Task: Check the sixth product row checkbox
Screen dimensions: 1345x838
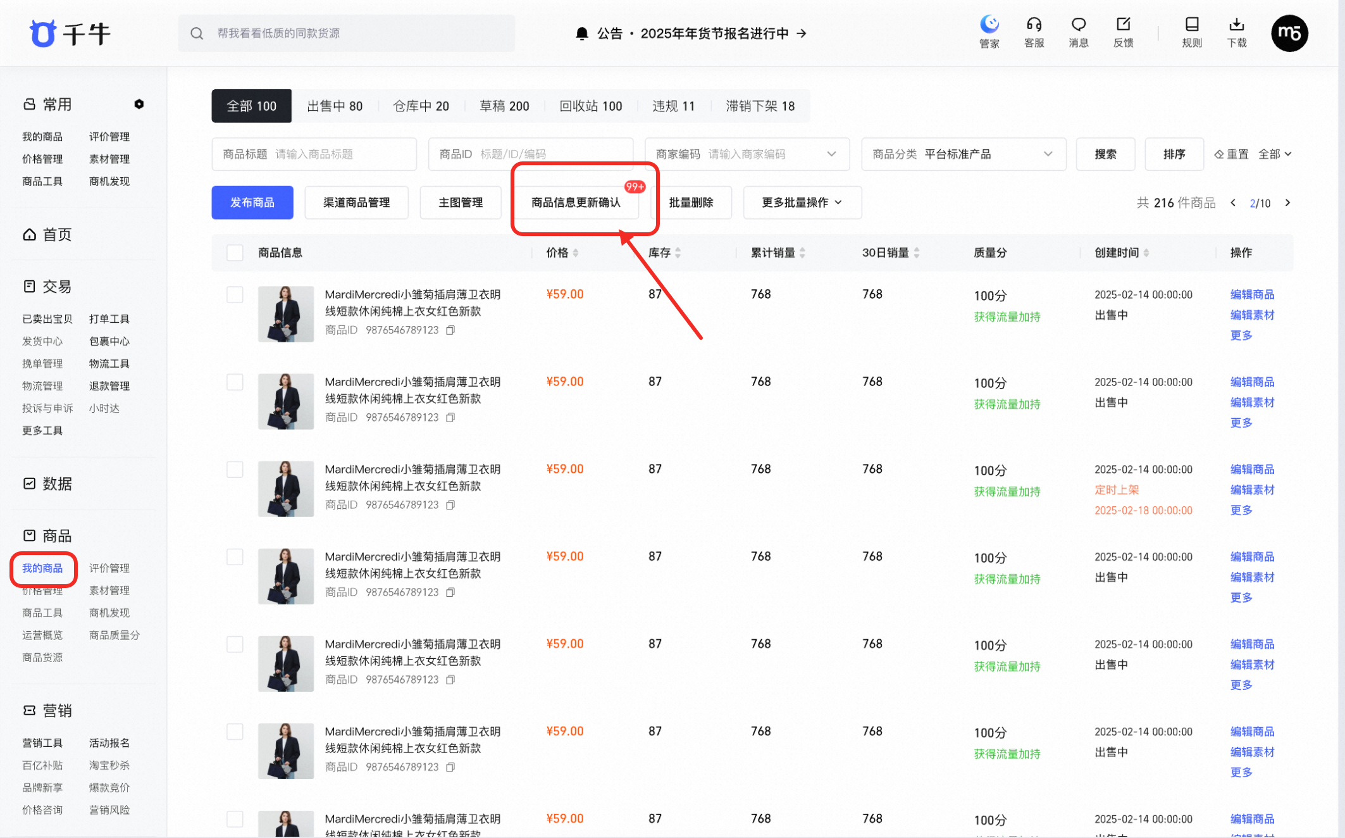Action: [x=235, y=732]
